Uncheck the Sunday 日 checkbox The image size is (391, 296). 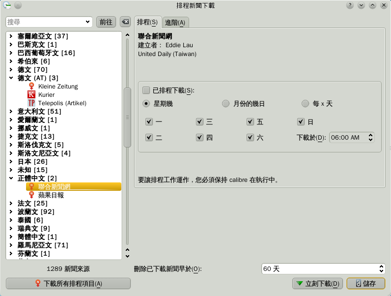[x=301, y=121]
